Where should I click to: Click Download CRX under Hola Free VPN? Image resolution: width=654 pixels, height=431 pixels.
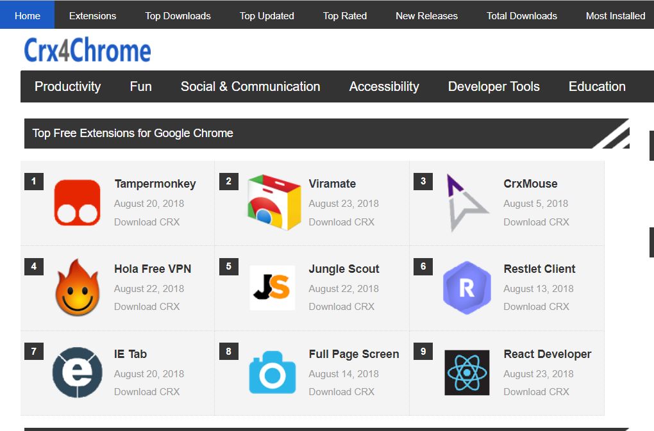click(147, 307)
